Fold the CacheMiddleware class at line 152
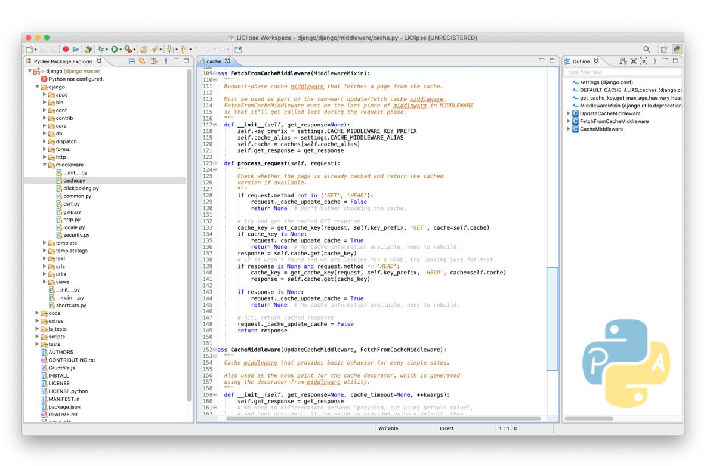The width and height of the screenshot is (716, 466). point(215,350)
